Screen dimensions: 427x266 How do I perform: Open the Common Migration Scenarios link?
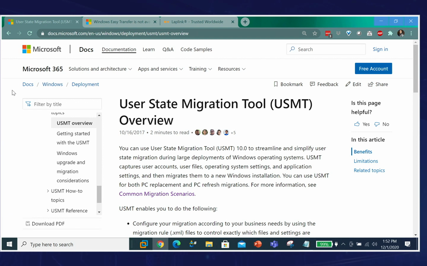(x=157, y=194)
